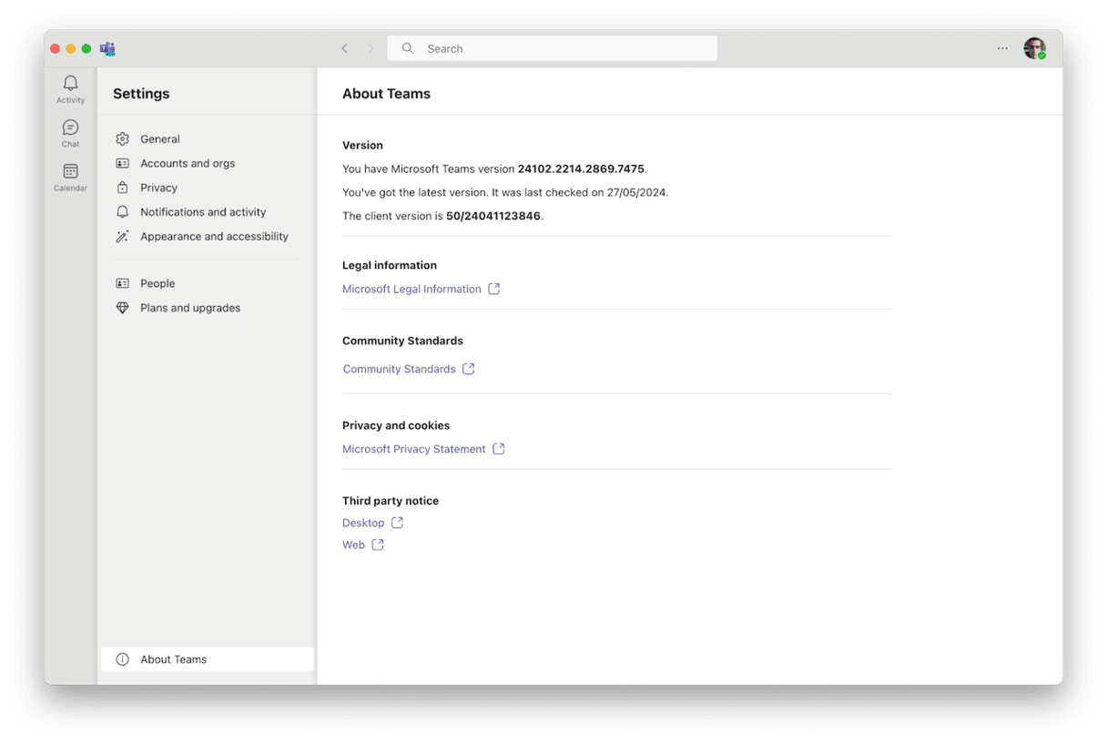
Task: Click the back navigation arrow
Action: tap(344, 48)
